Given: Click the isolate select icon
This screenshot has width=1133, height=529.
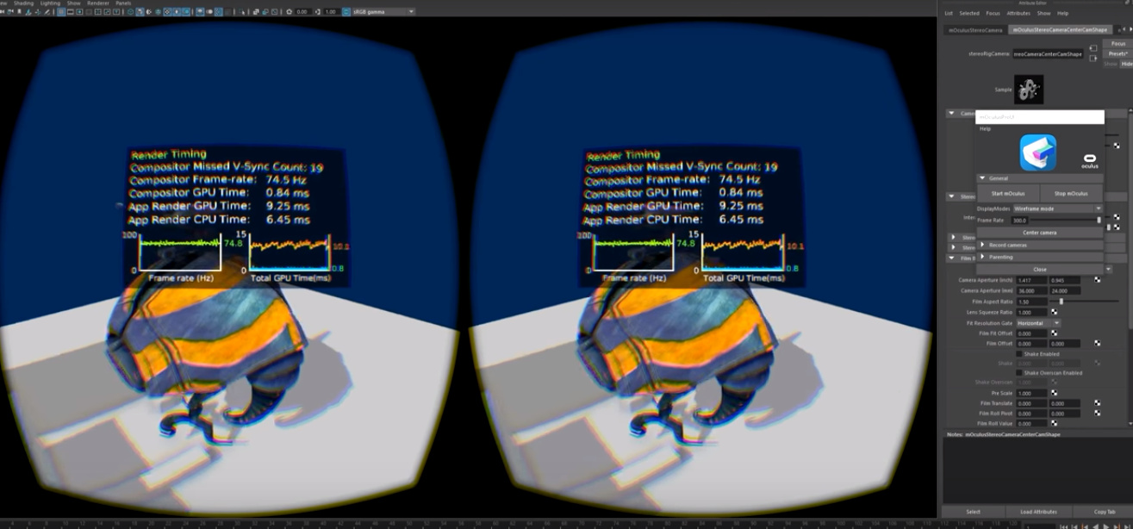Looking at the screenshot, I should pyautogui.click(x=242, y=12).
